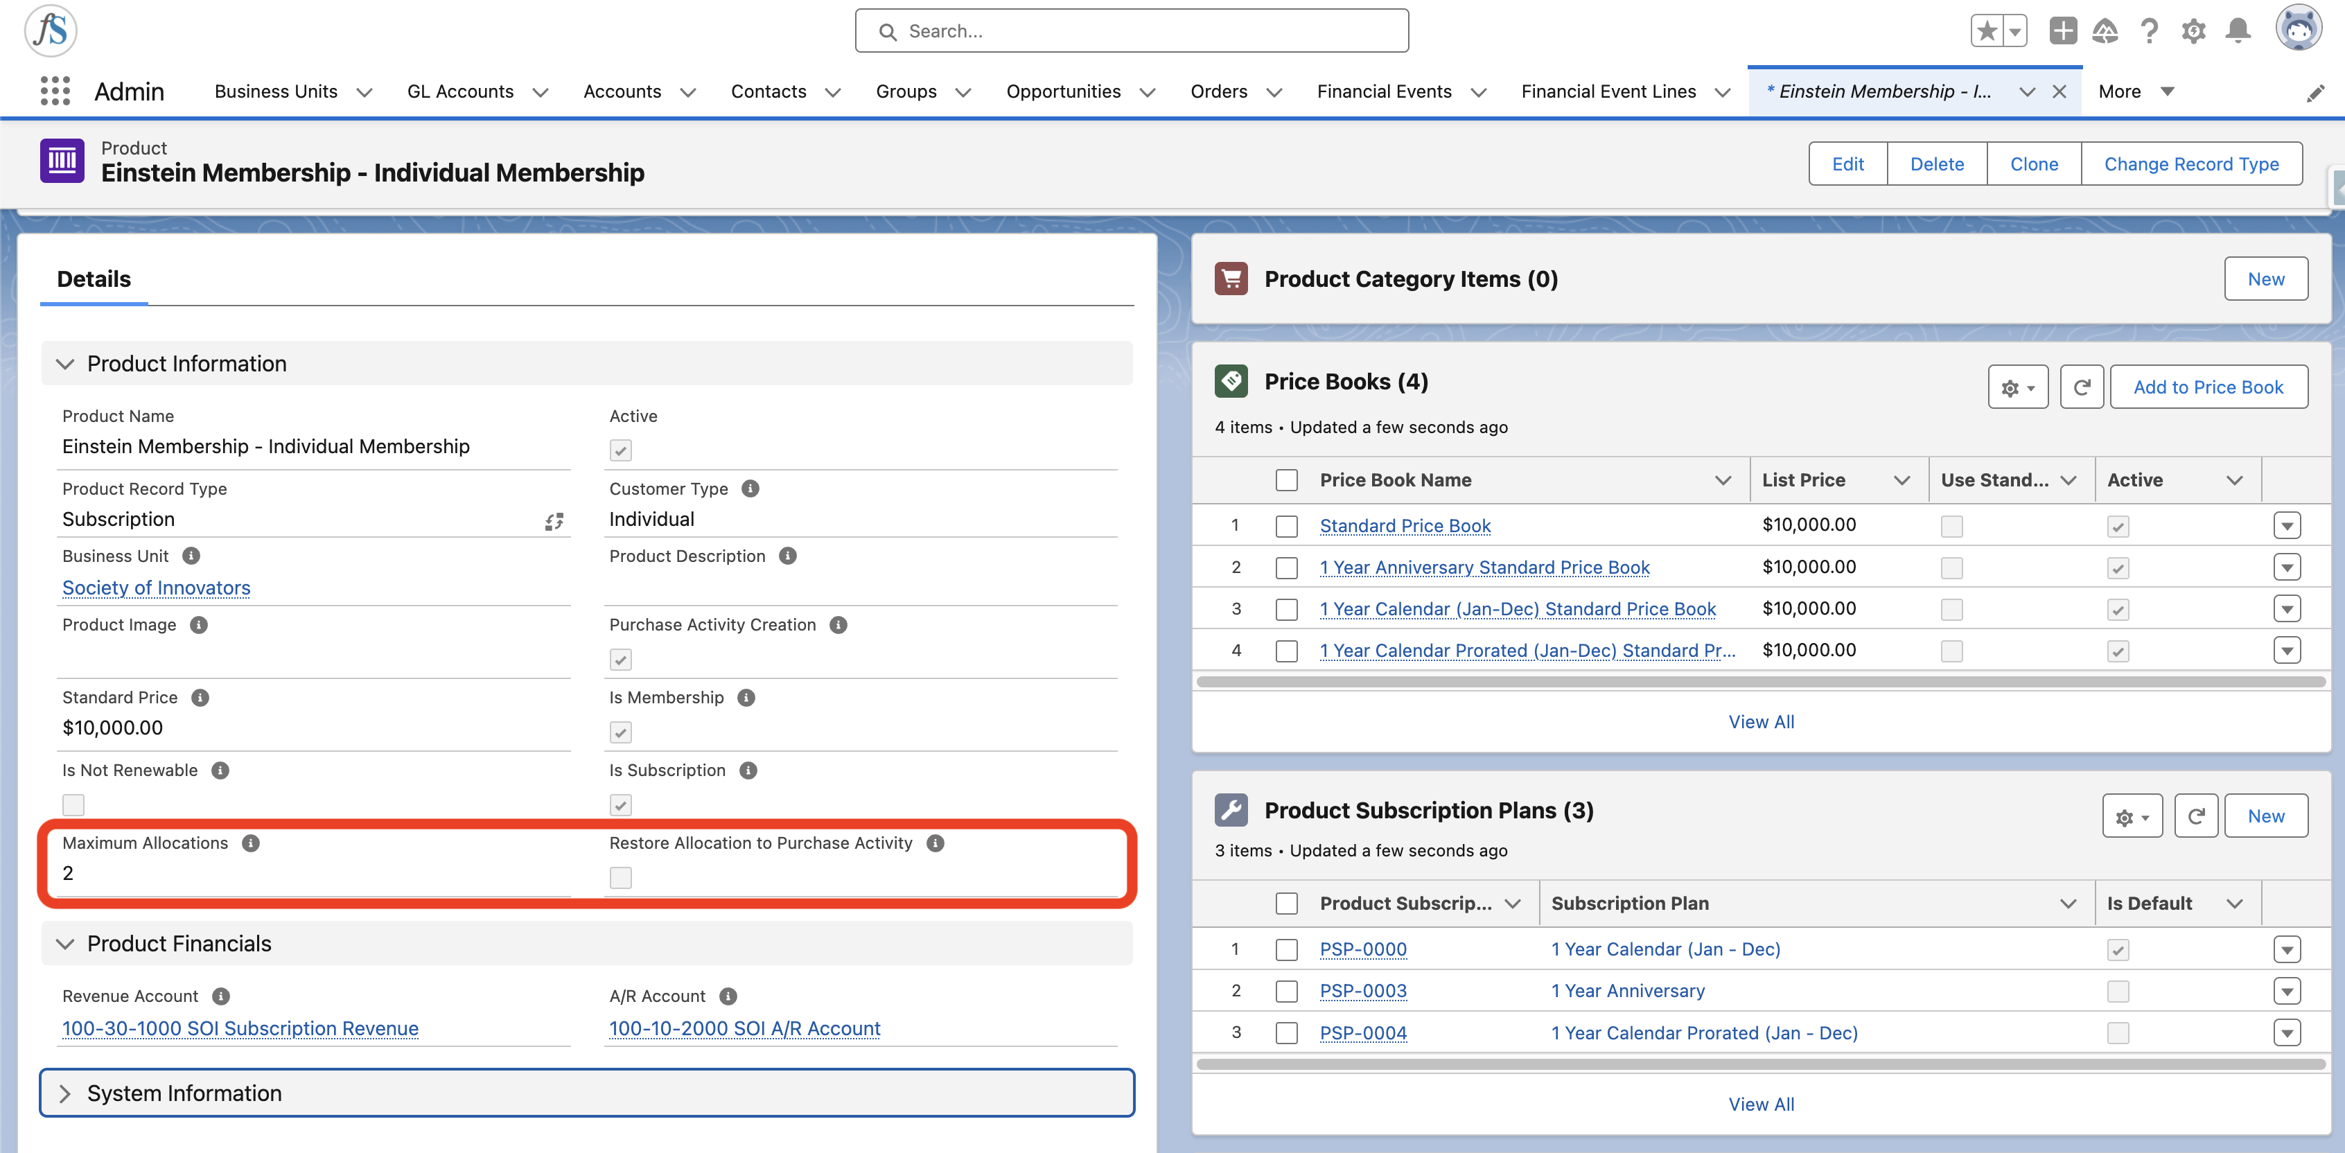Open the Setup gear icon
This screenshot has width=2345, height=1153.
point(2194,31)
